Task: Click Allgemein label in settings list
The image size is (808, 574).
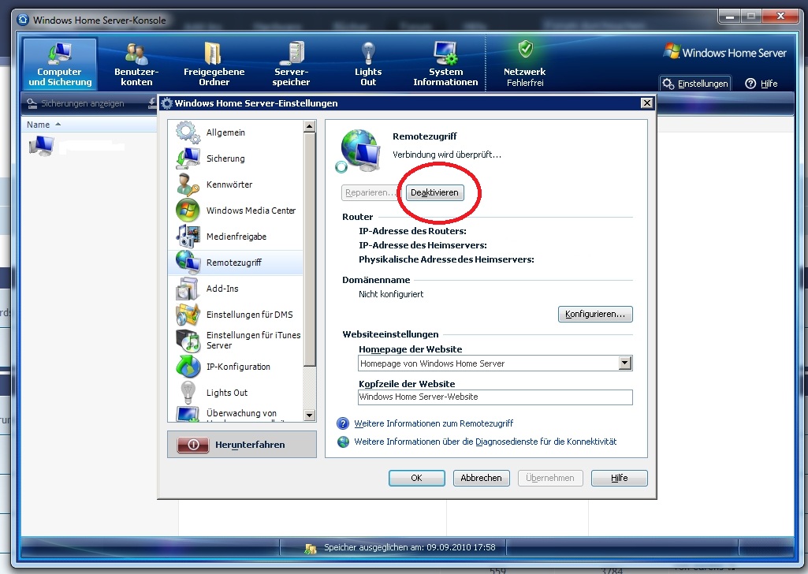Action: coord(225,132)
